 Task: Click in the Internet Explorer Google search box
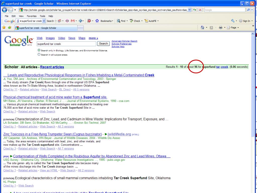click(x=225, y=10)
